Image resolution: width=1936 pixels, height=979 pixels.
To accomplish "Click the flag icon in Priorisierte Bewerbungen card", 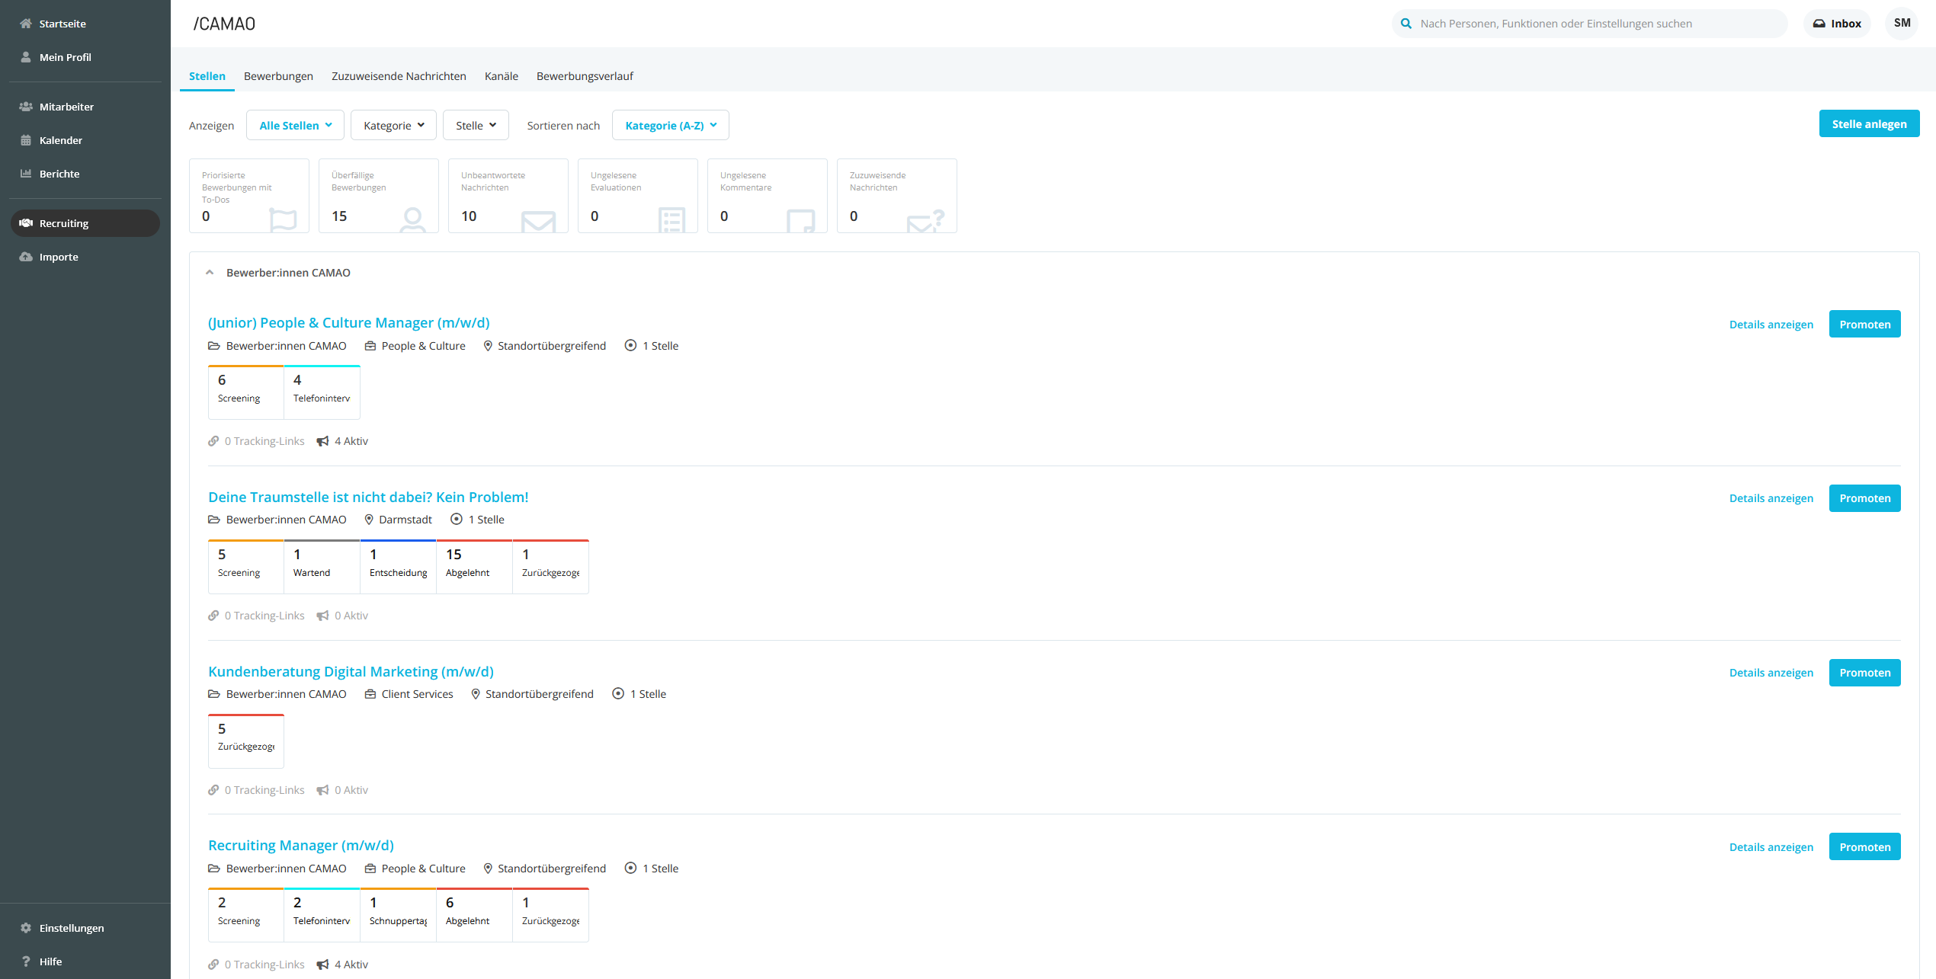I will [x=283, y=220].
